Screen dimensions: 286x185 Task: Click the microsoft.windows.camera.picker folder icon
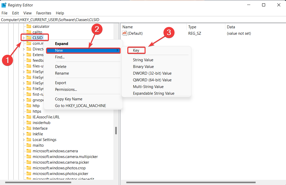29,162
